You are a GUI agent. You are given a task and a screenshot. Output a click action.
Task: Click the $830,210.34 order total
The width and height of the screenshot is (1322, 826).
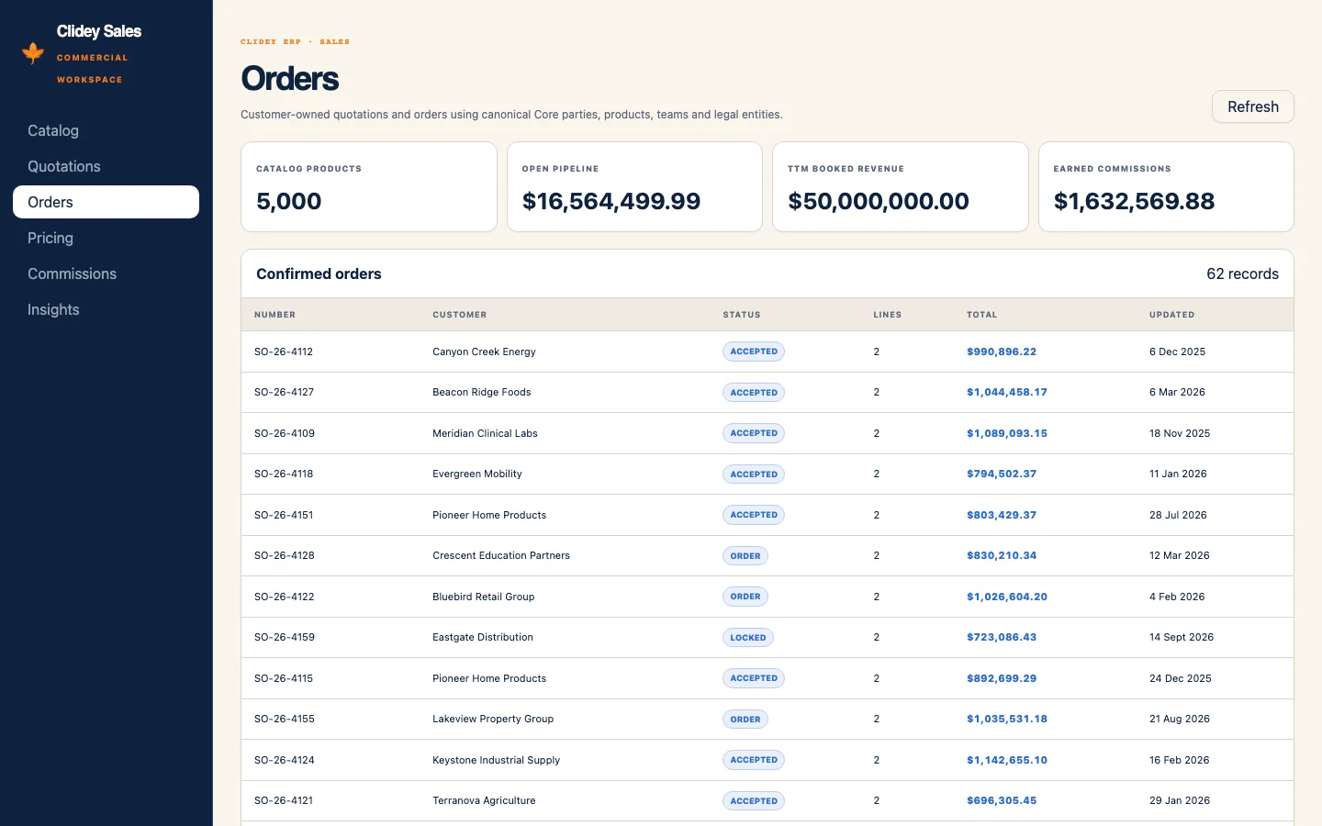click(x=1001, y=555)
